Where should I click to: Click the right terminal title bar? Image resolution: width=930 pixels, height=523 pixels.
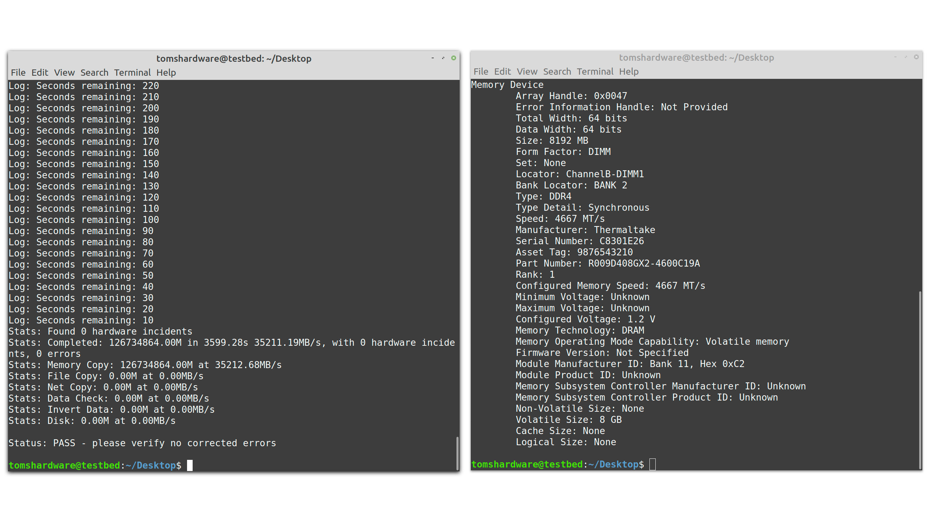pos(696,57)
